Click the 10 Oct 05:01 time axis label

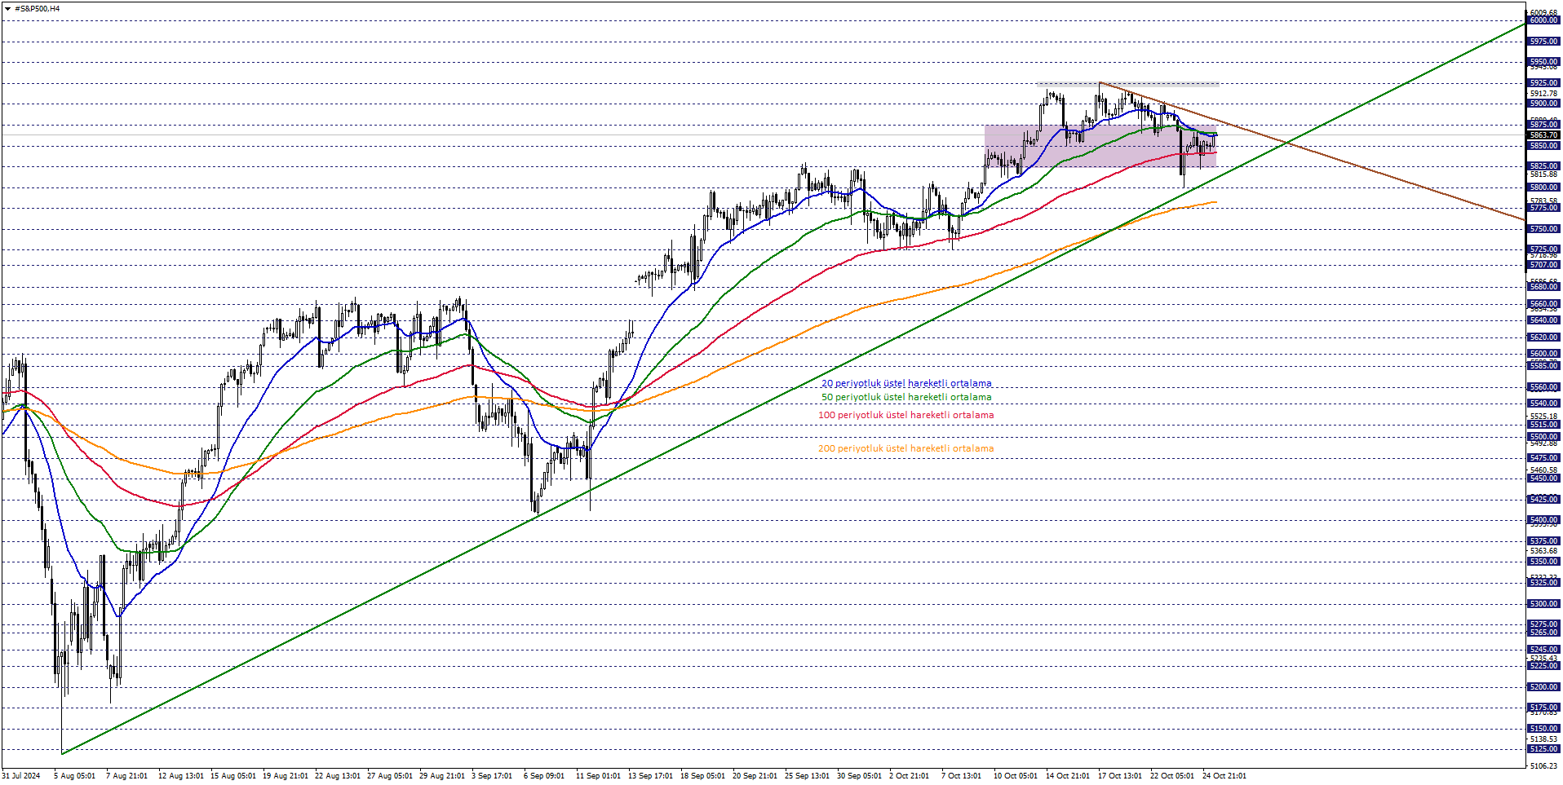[1016, 776]
